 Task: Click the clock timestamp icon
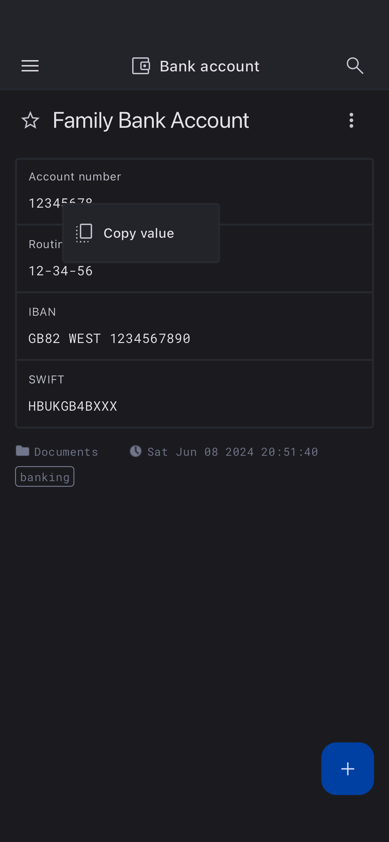[136, 451]
